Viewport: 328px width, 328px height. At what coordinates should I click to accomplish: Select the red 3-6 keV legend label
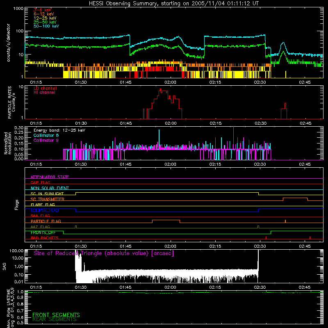coord(42,10)
